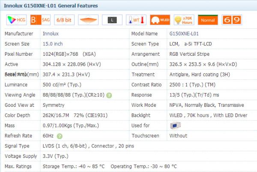Click the Work Mode row label
The image size is (257, 172).
point(144,105)
